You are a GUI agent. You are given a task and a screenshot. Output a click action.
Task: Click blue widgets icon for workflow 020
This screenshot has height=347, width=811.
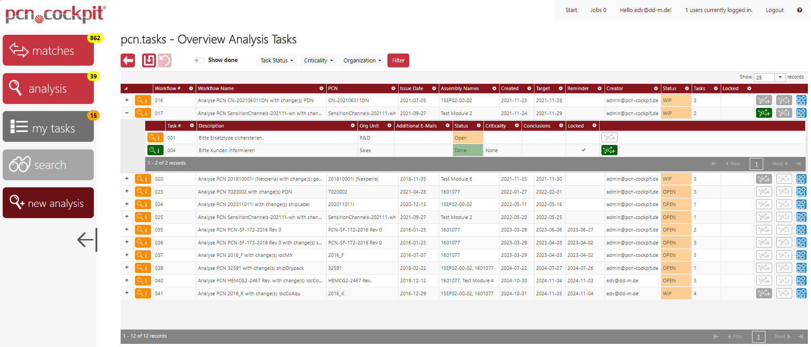pyautogui.click(x=801, y=179)
